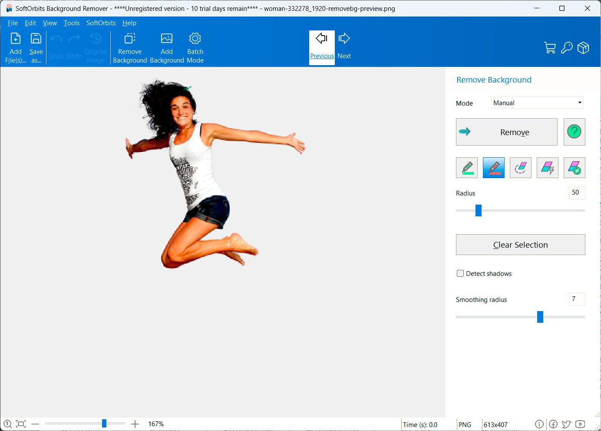Choose the eraser selection tool
Image resolution: width=601 pixels, height=431 pixels.
pos(521,168)
